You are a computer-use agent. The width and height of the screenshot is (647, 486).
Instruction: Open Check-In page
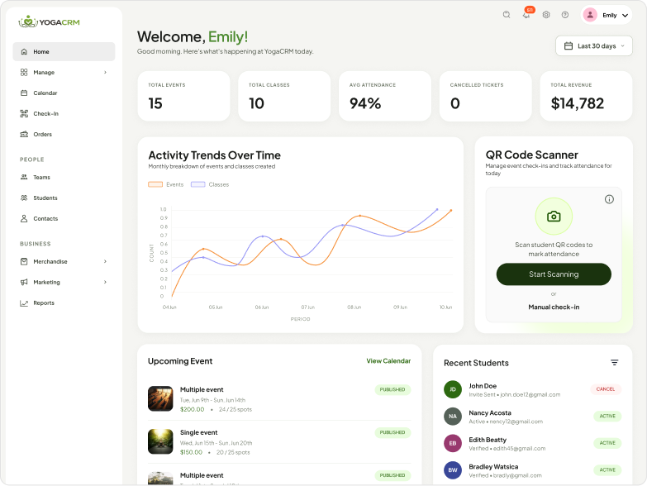[x=64, y=113]
